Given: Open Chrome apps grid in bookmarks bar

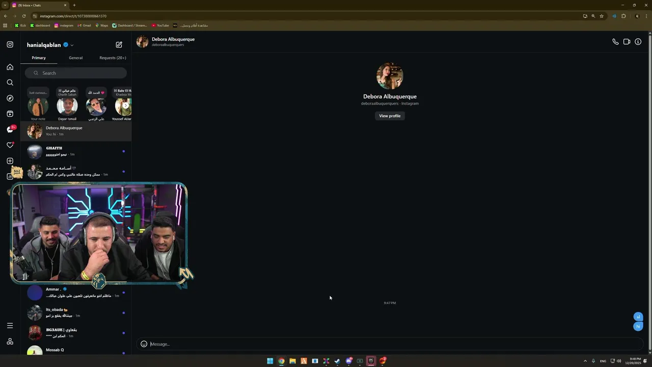Looking at the screenshot, I should [6, 25].
